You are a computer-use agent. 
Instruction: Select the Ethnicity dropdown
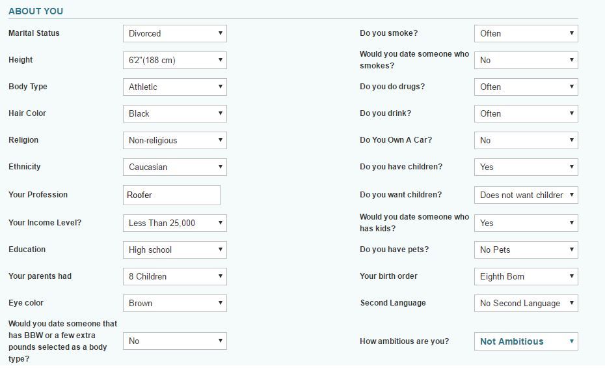(x=175, y=167)
